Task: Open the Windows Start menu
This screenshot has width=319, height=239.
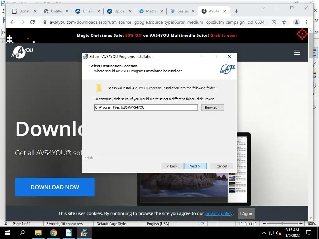Action: tap(7, 233)
